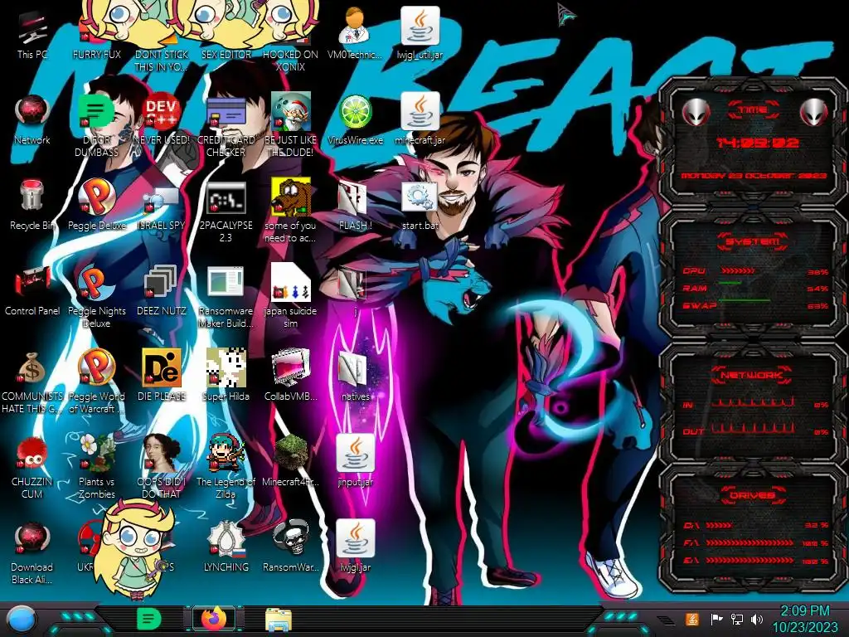Click the DRIVES gadget F:\ usage bar
The height and width of the screenshot is (637, 849).
[x=750, y=542]
